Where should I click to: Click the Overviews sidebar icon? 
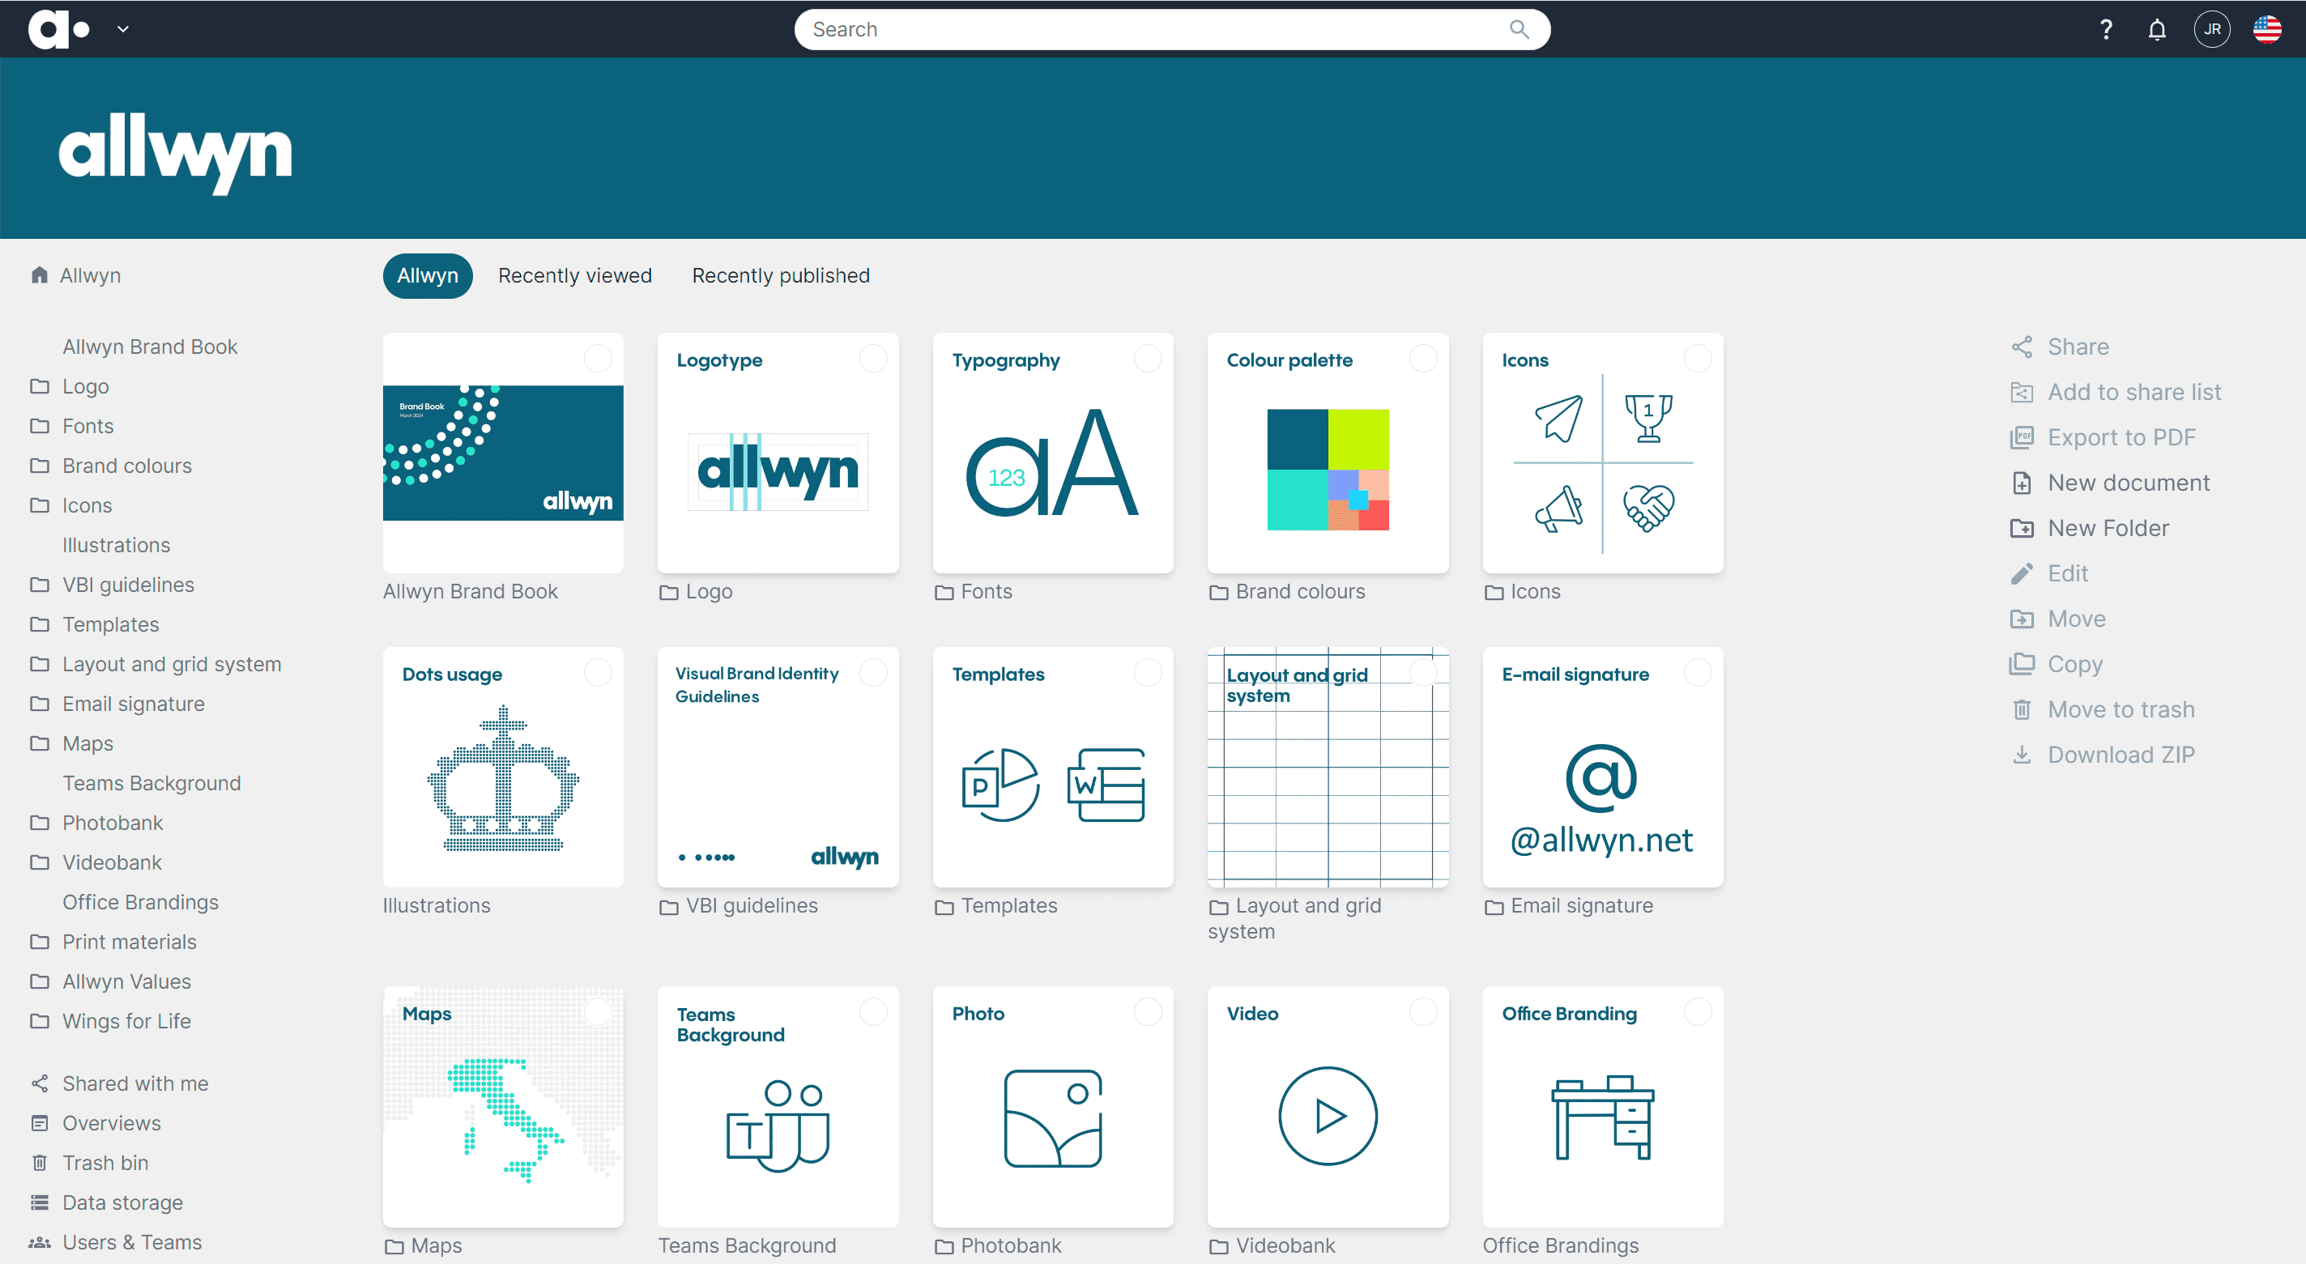pyautogui.click(x=40, y=1123)
